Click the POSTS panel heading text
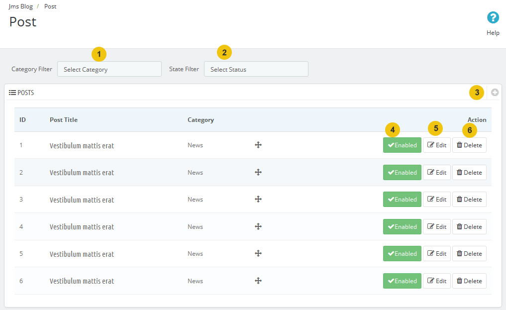 (25, 93)
